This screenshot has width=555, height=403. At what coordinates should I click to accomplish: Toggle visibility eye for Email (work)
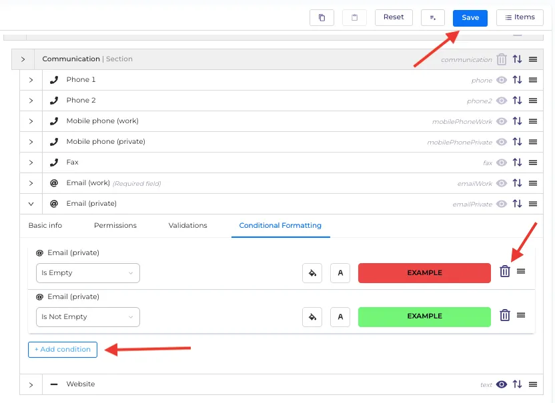[x=502, y=183]
